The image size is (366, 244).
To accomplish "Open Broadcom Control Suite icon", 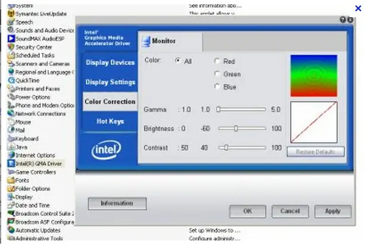I will [x=11, y=214].
